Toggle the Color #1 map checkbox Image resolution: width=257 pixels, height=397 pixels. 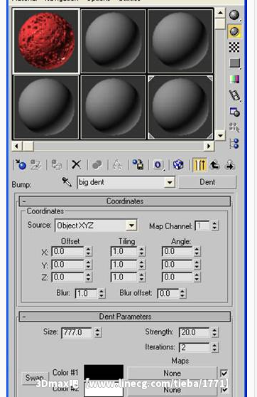coord(224,374)
